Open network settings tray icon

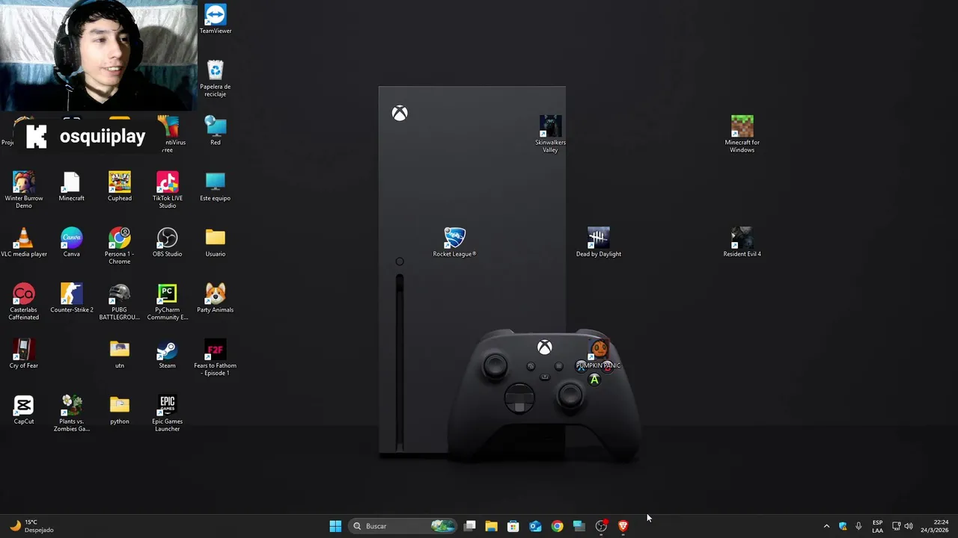click(896, 526)
